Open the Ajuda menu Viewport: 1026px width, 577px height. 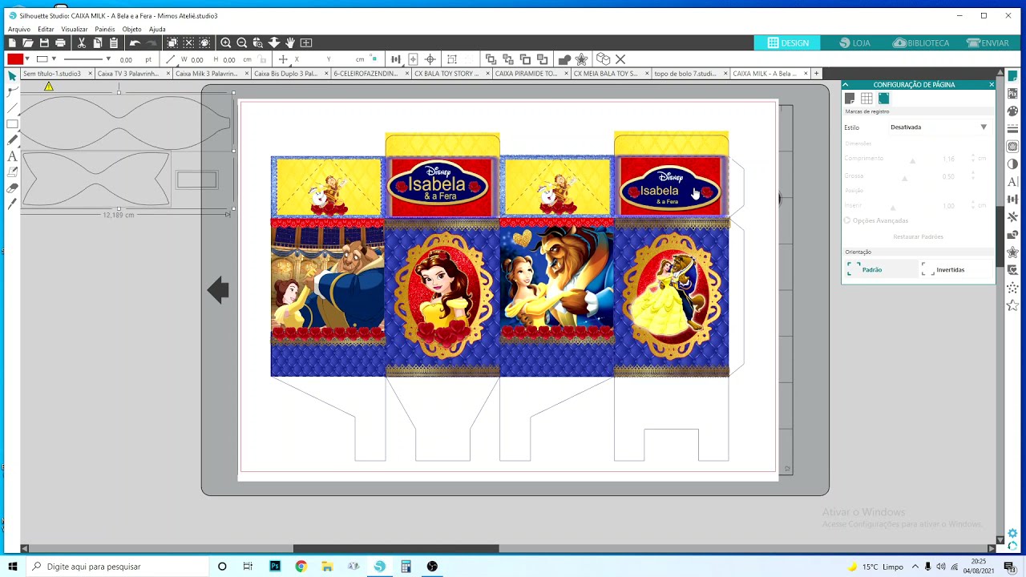pyautogui.click(x=157, y=29)
